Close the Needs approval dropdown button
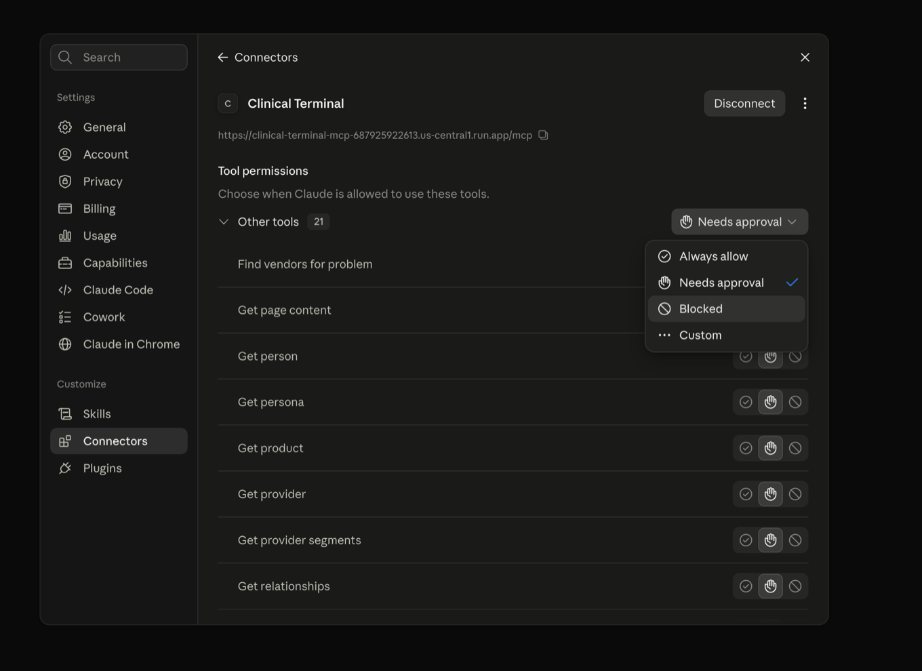This screenshot has height=671, width=922. click(x=740, y=222)
